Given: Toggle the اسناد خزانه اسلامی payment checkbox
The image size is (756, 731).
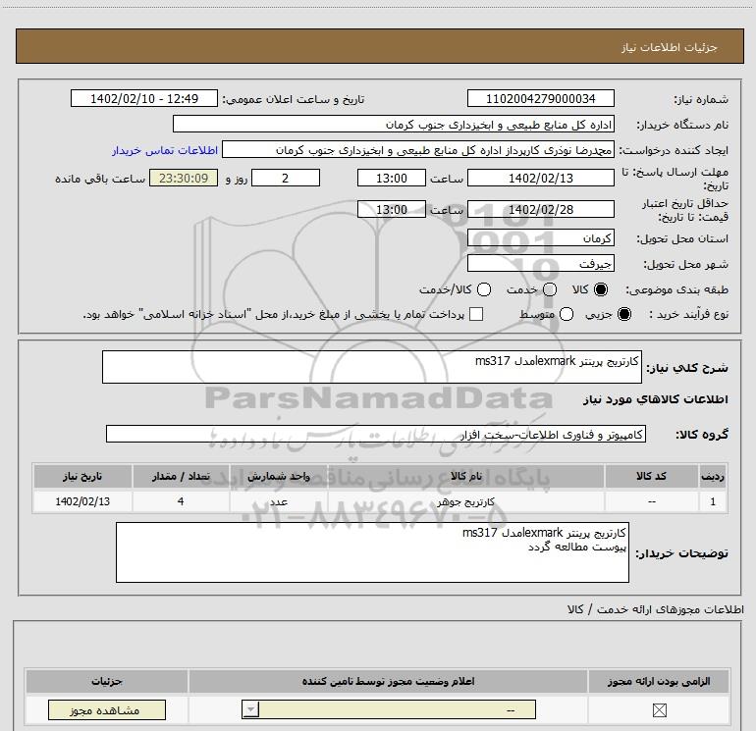Looking at the screenshot, I should pos(476,314).
